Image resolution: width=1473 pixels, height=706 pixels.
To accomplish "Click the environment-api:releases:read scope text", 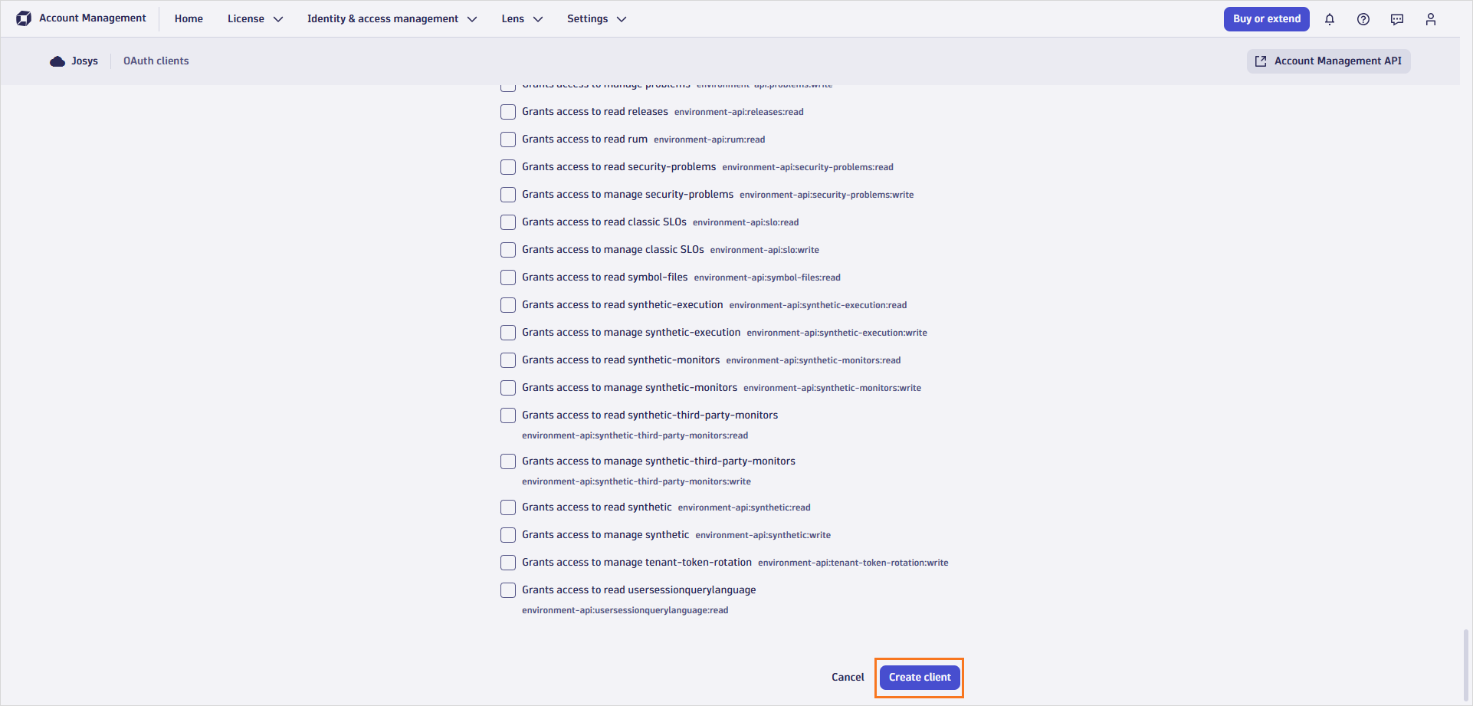I will pyautogui.click(x=739, y=112).
